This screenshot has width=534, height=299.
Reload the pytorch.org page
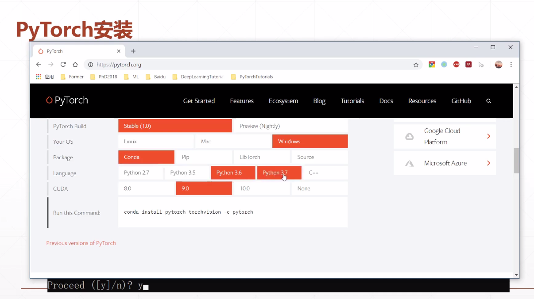[x=63, y=65]
